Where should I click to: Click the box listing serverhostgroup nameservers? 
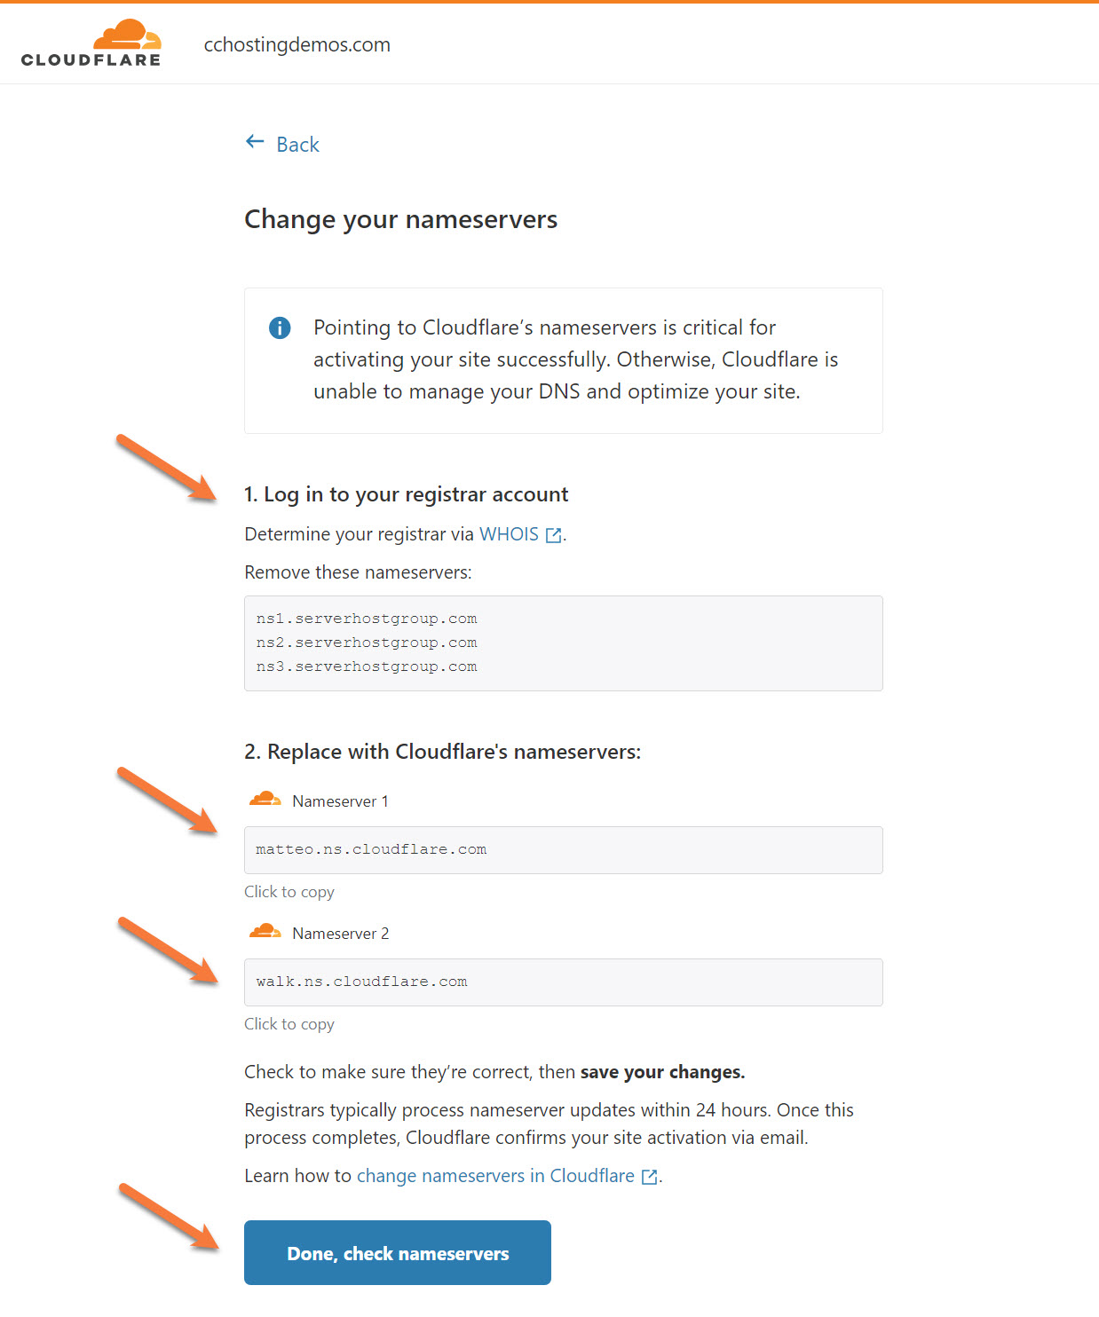[563, 643]
